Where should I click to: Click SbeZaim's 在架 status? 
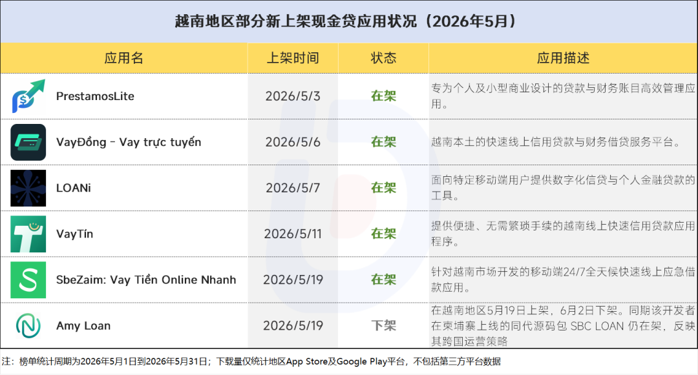click(x=383, y=280)
